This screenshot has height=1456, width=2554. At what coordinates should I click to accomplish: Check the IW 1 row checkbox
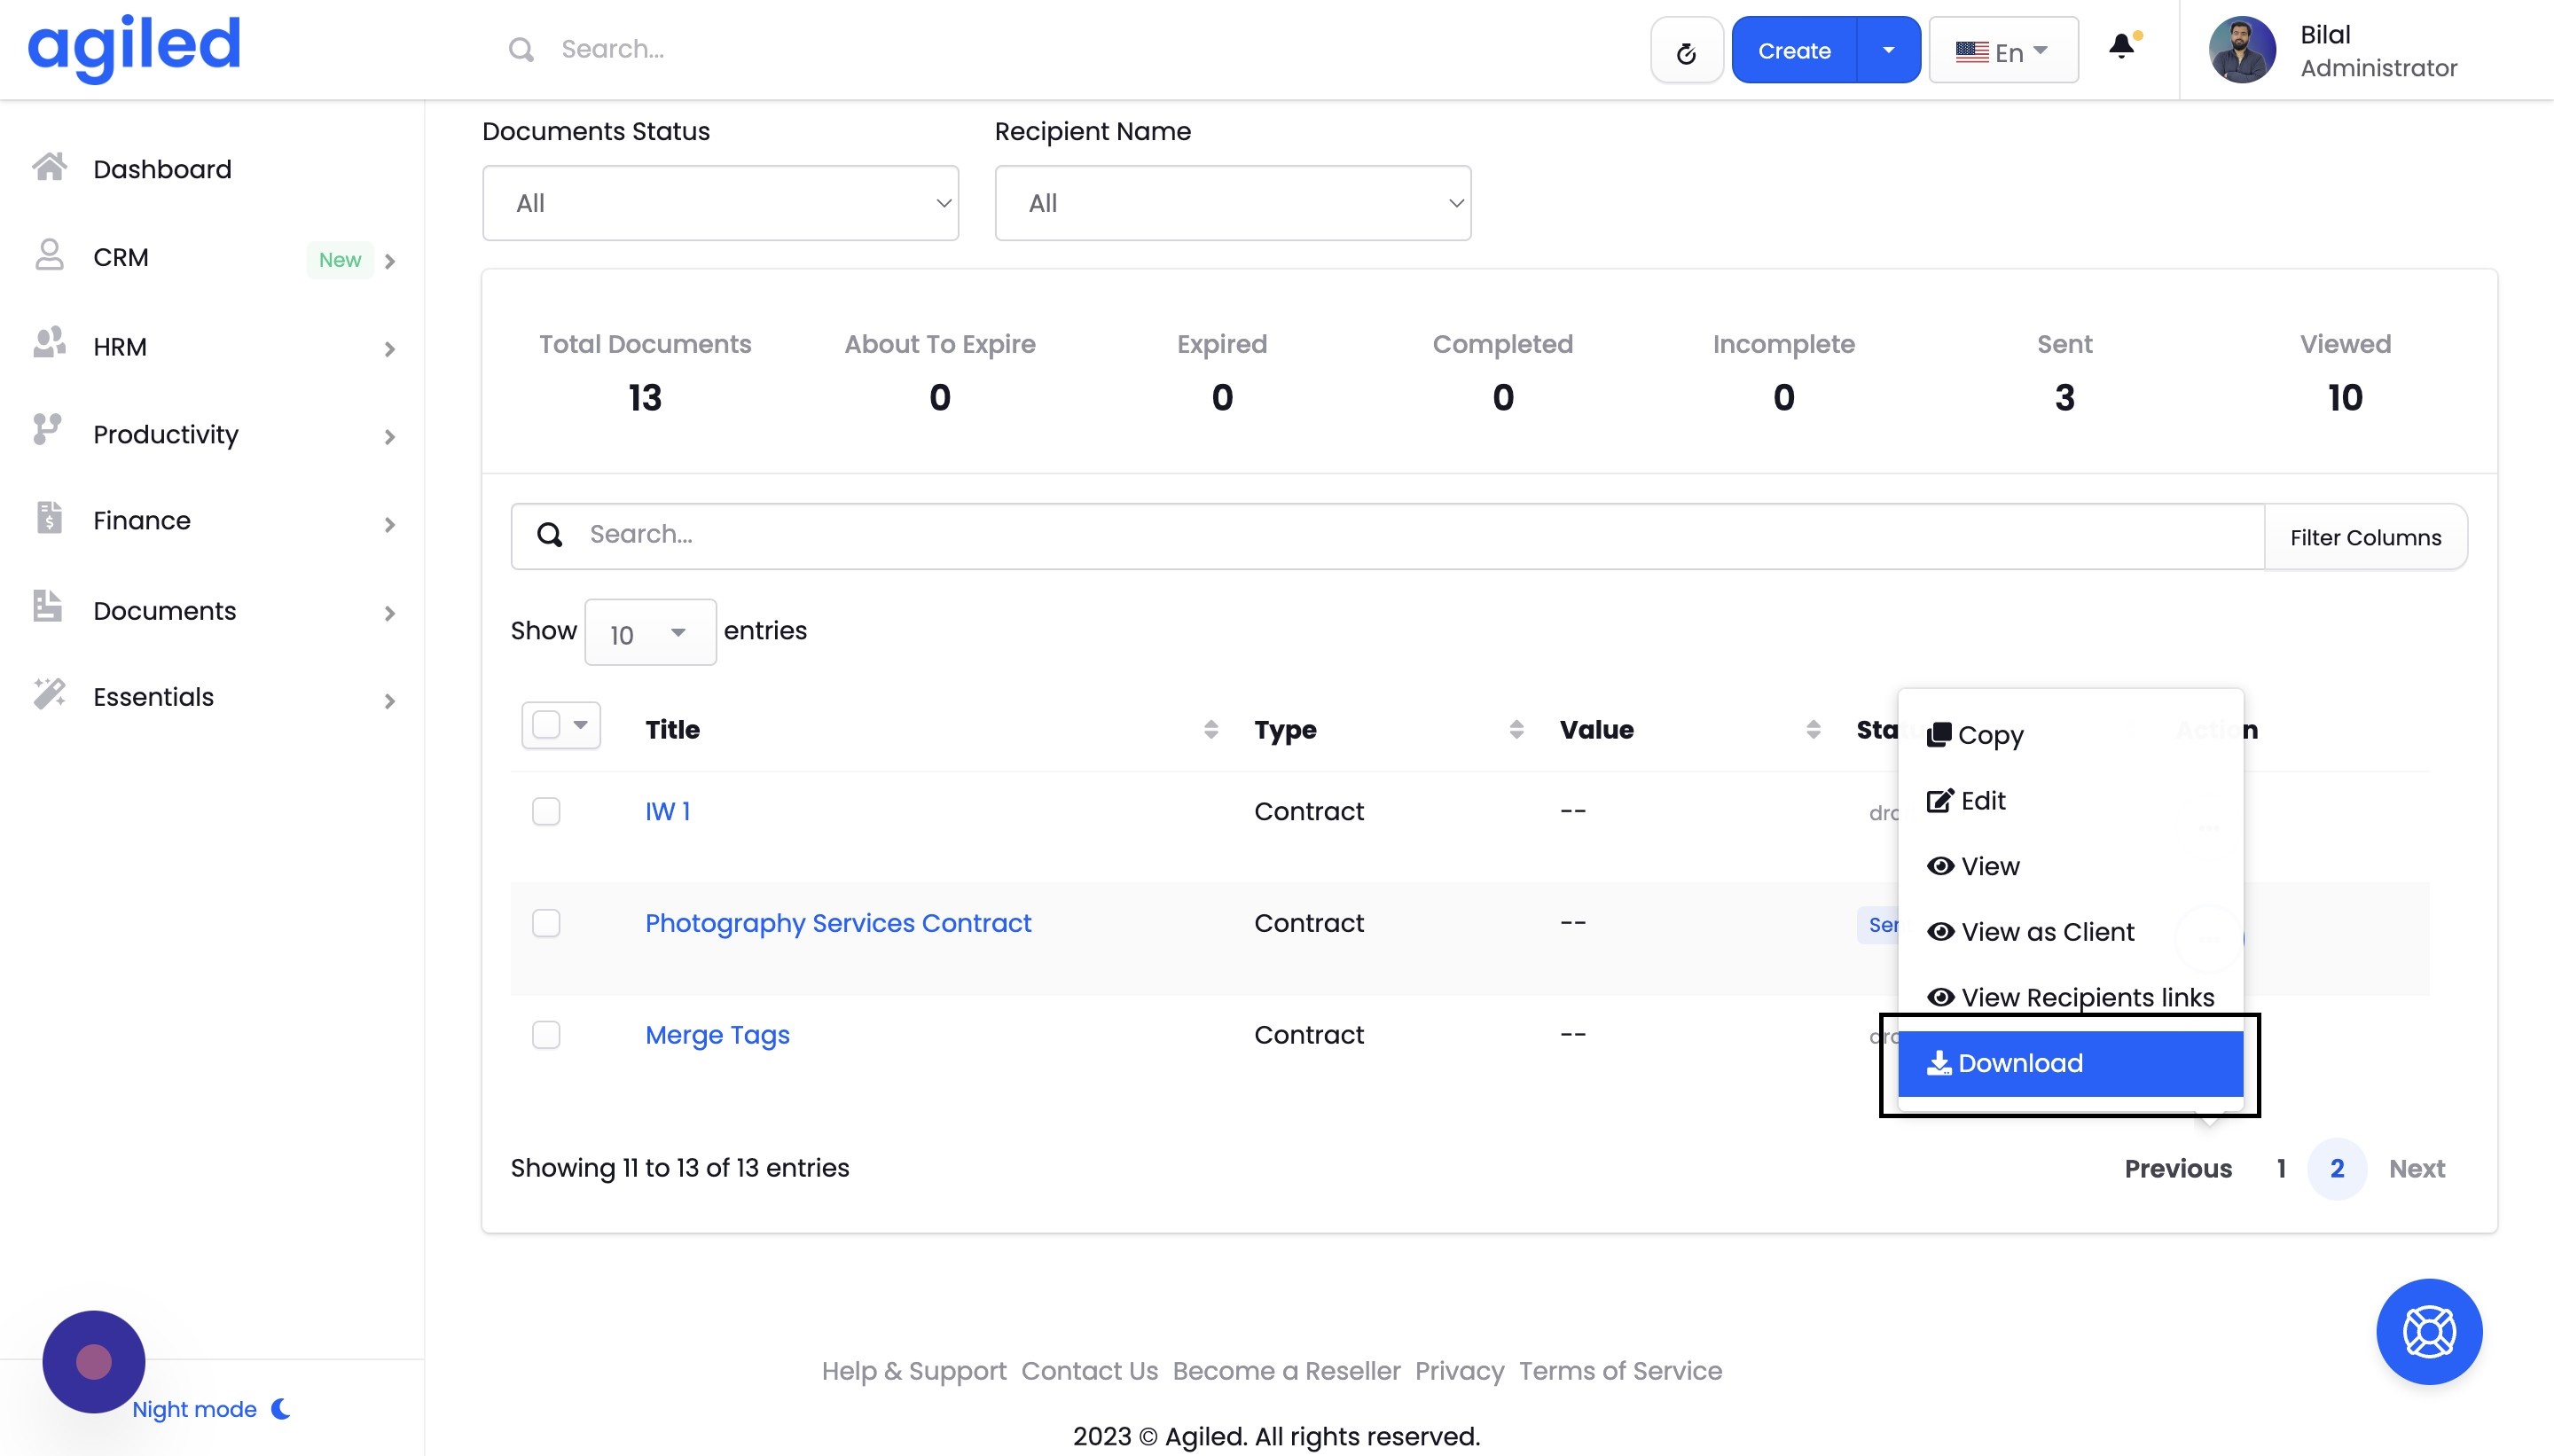[546, 811]
